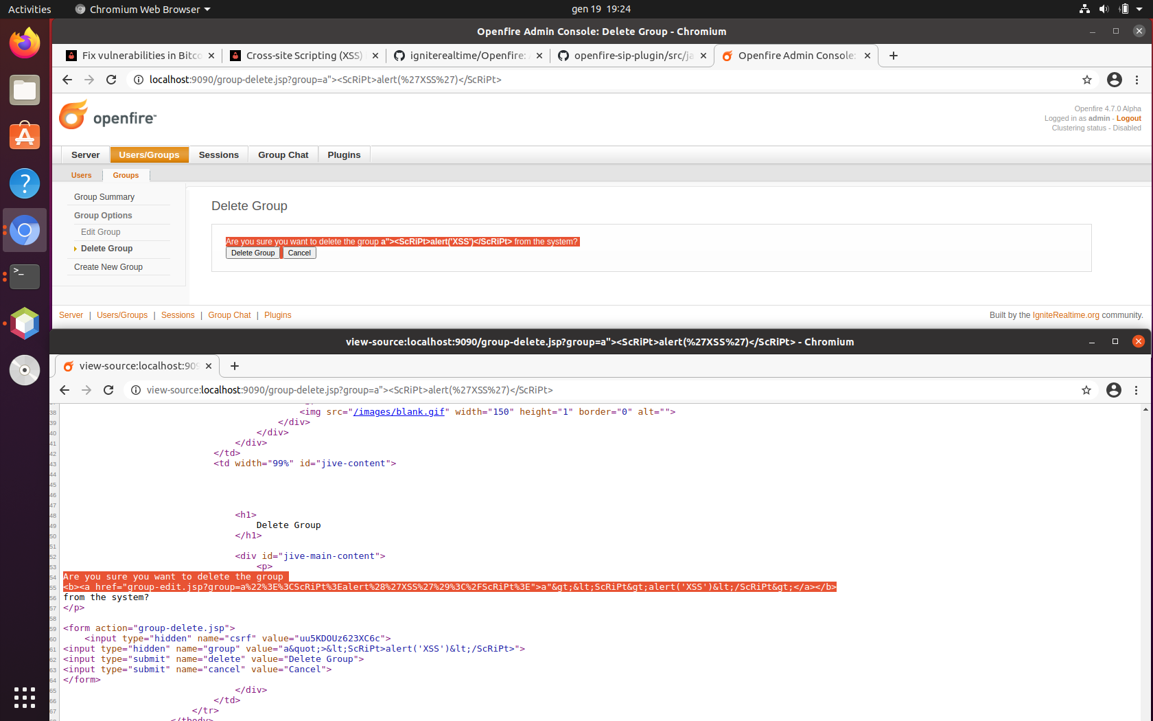
Task: View site information for localhost group-delete page
Action: [x=139, y=80]
